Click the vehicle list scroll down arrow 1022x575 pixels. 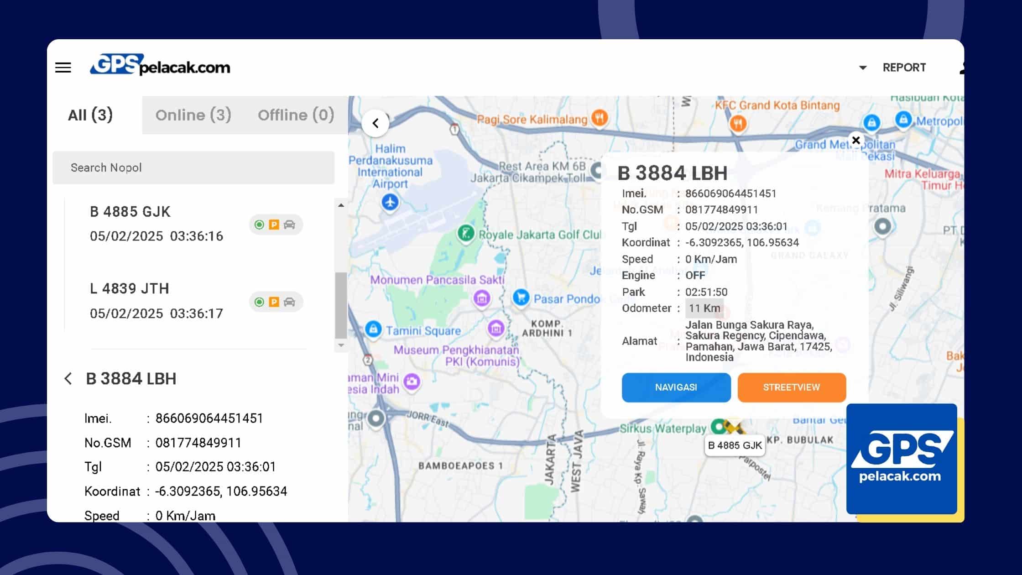tap(341, 345)
